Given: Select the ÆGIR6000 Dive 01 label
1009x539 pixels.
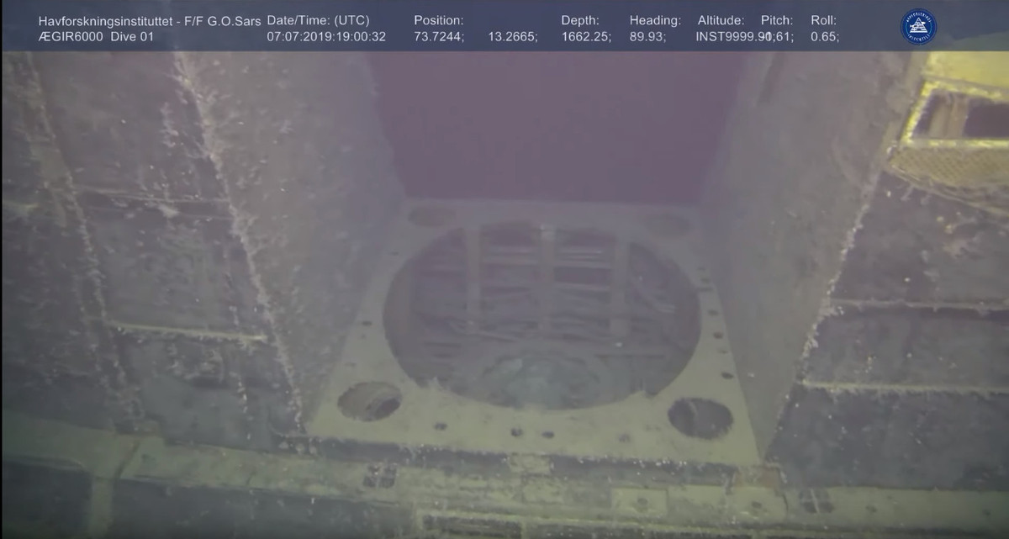Looking at the screenshot, I should coord(96,37).
